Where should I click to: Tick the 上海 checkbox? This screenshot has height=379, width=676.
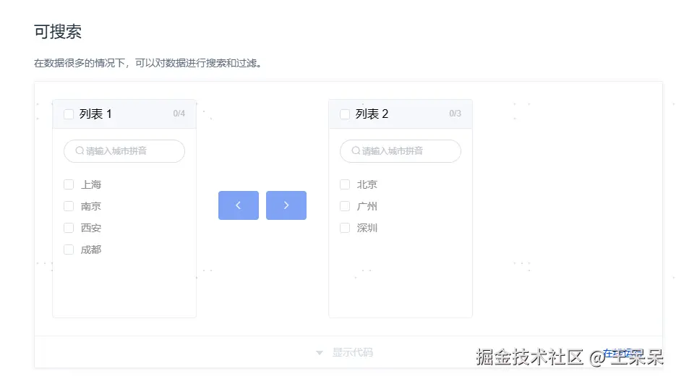pyautogui.click(x=69, y=184)
